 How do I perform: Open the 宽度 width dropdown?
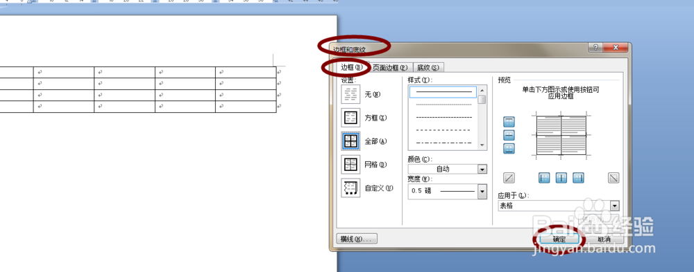pos(482,191)
